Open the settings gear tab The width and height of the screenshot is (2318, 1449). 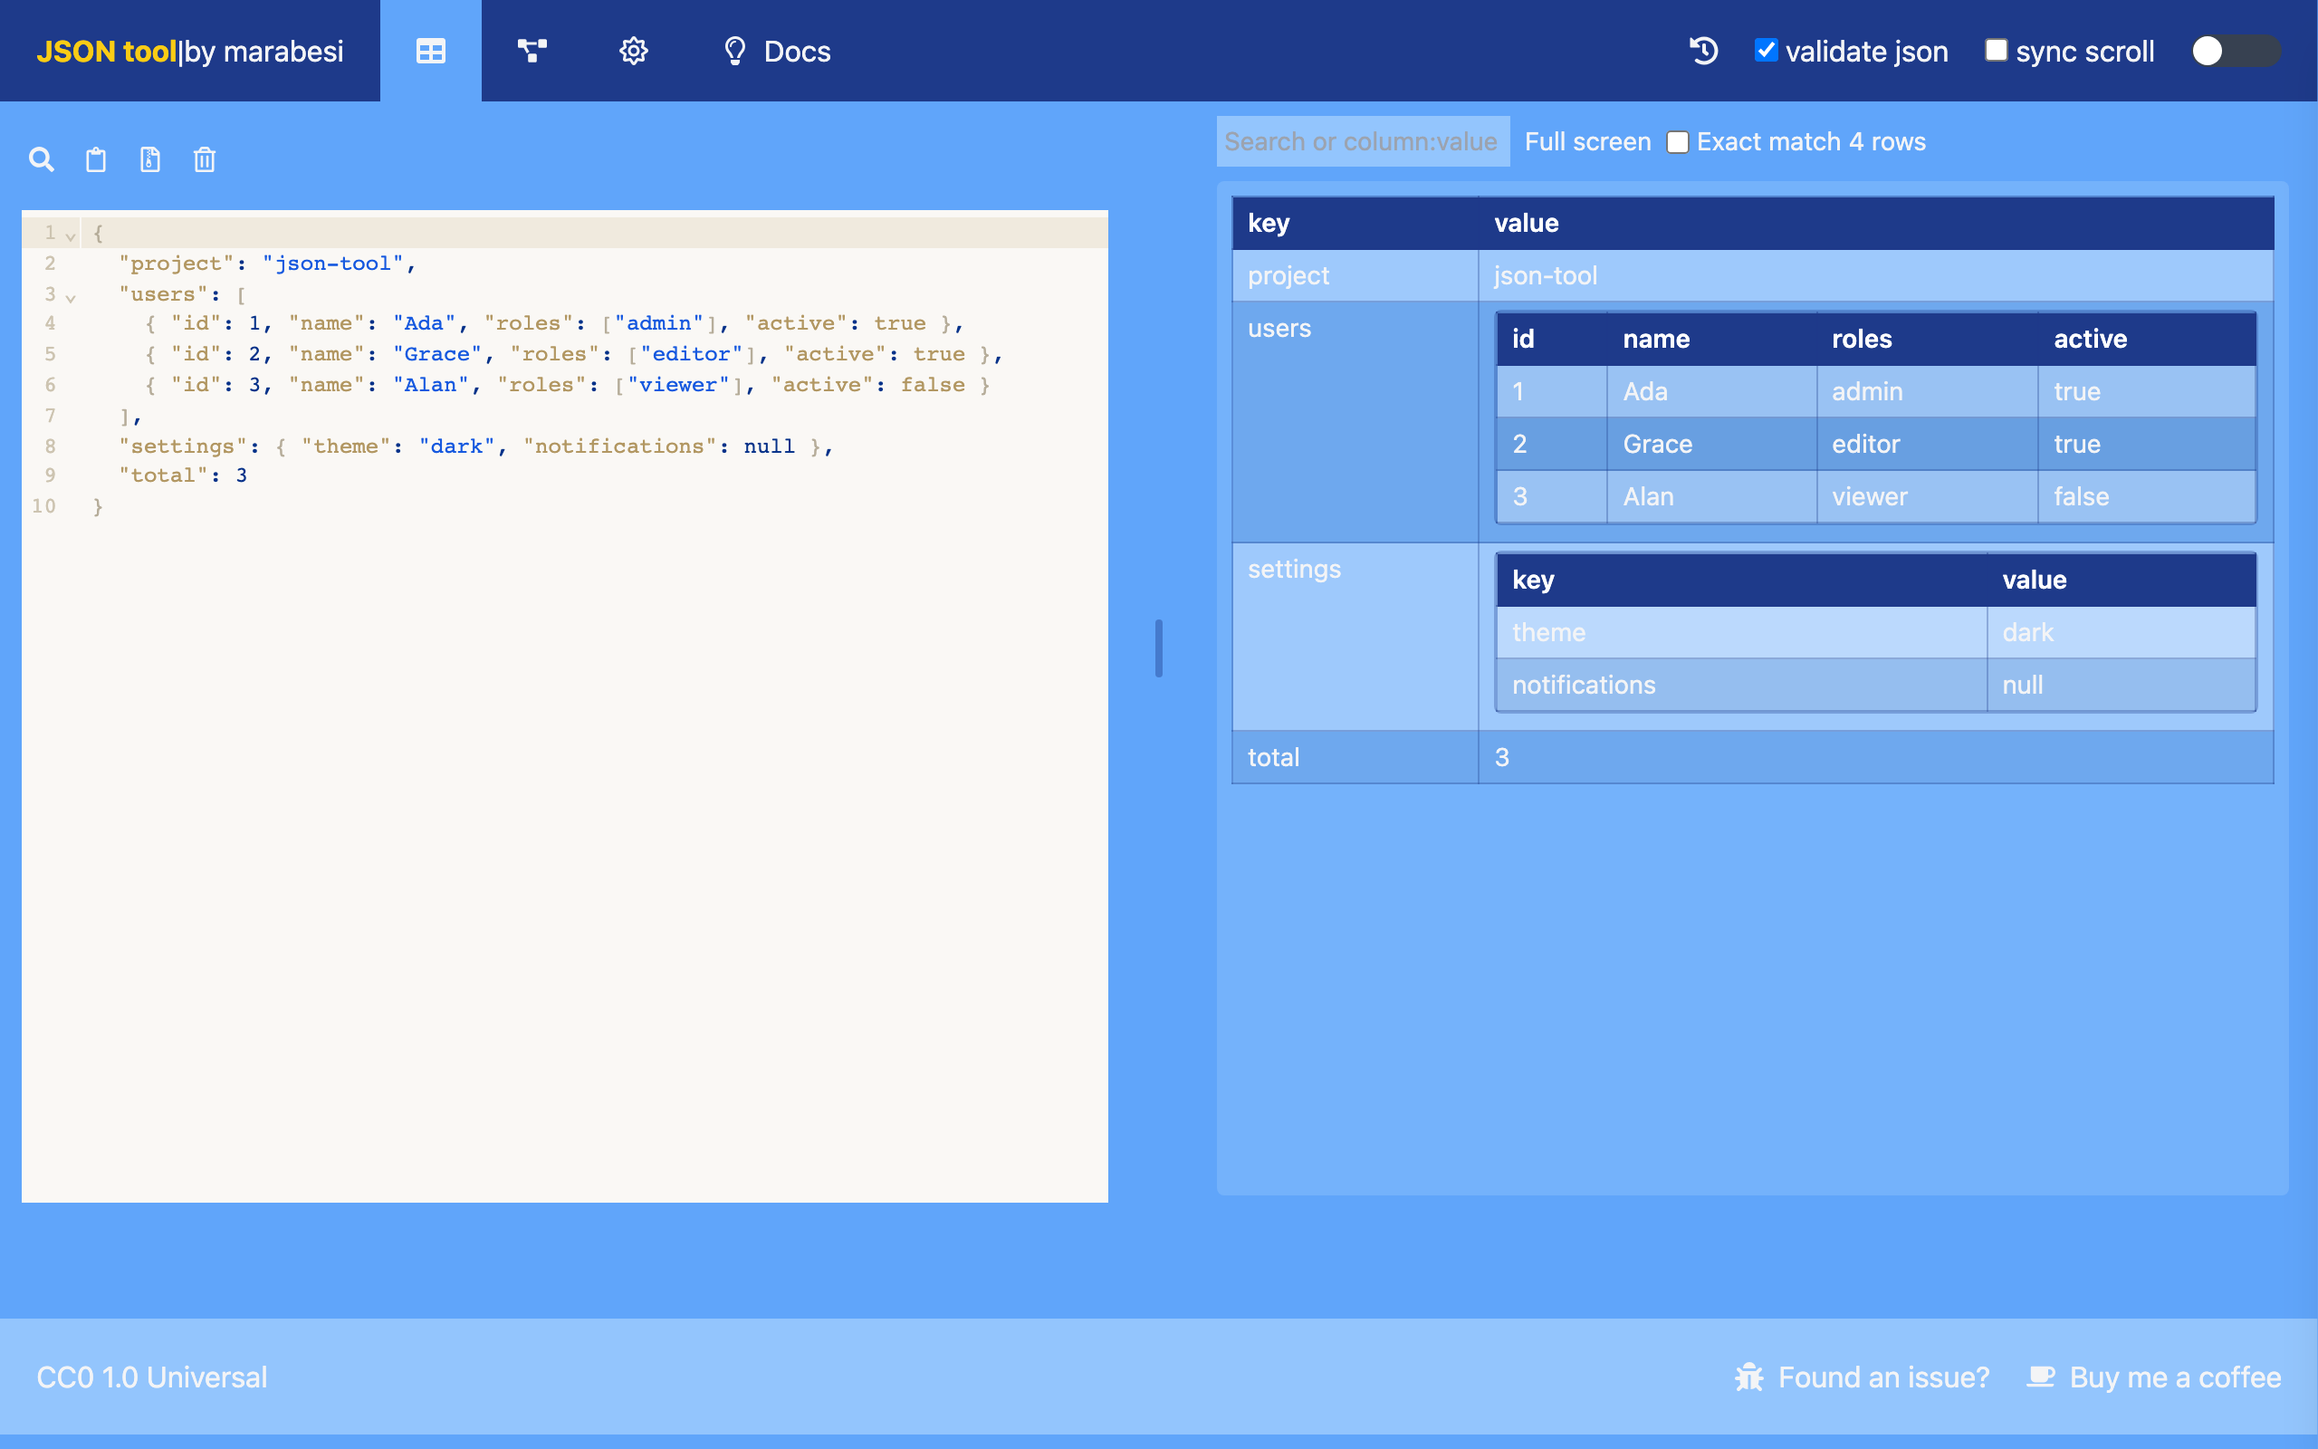tap(633, 51)
